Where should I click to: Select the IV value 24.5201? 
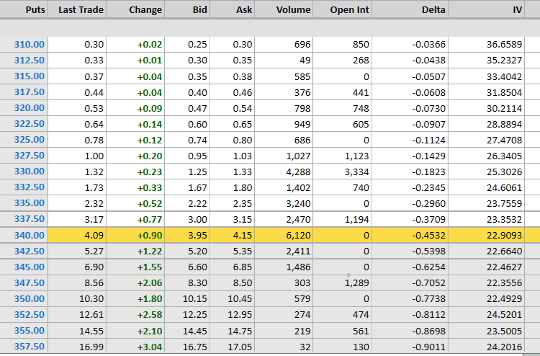(x=504, y=315)
